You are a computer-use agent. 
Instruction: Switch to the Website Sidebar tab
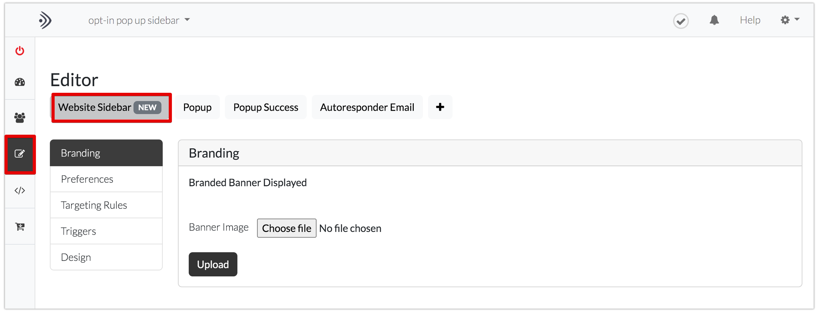click(x=110, y=107)
